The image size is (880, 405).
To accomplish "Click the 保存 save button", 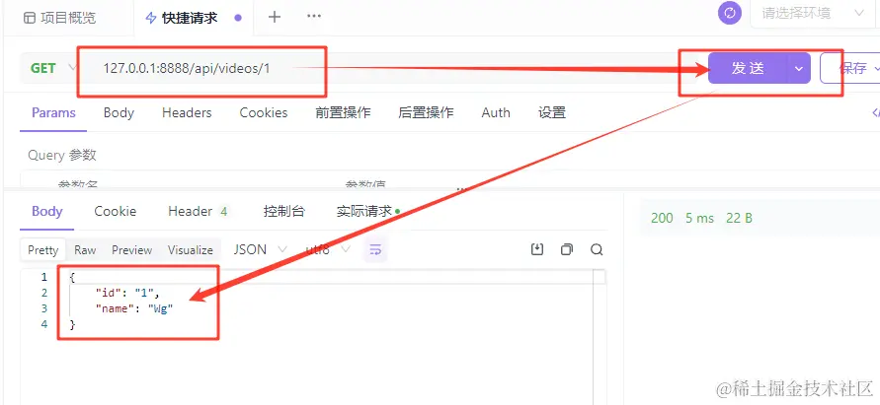I will [x=853, y=68].
